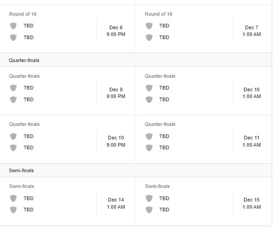Click bottom shield in Dec 14 semi-final

click(x=14, y=210)
